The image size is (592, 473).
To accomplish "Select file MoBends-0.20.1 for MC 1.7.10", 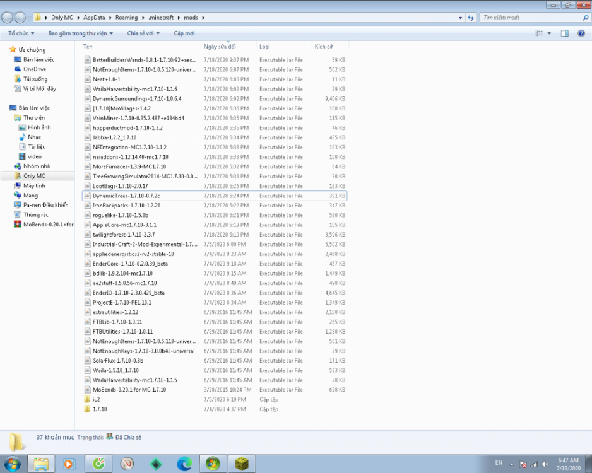I will point(214,390).
